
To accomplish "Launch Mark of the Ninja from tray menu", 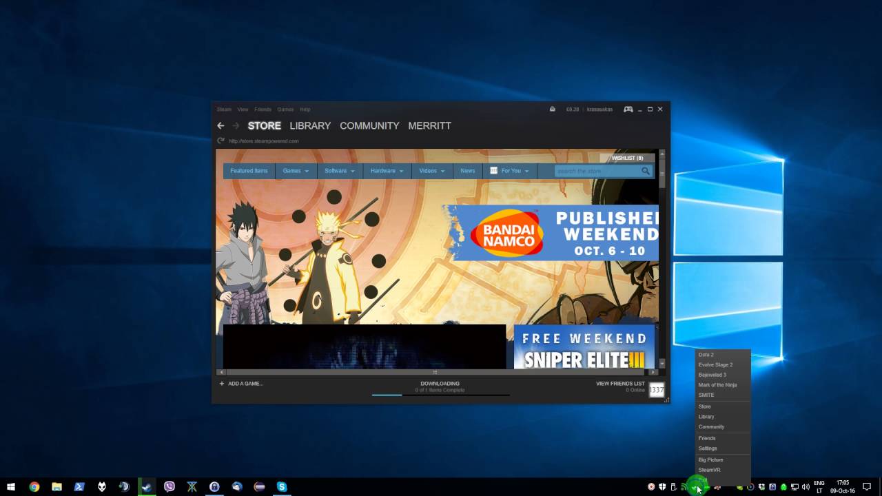I will 717,385.
